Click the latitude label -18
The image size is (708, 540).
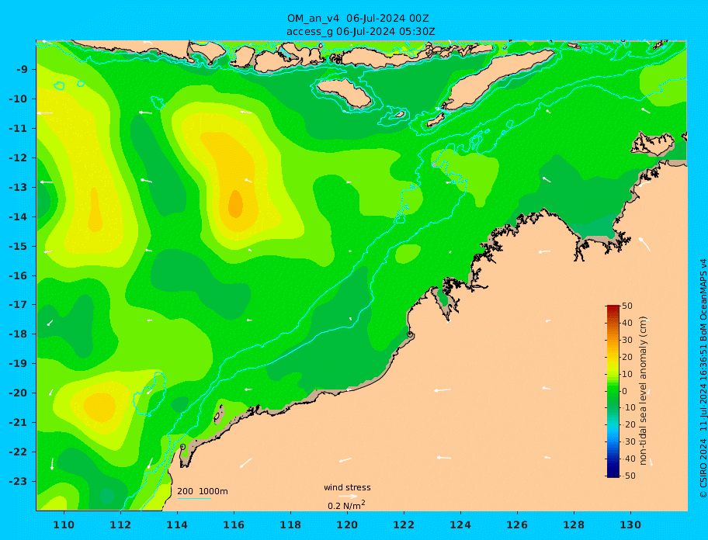click(18, 334)
